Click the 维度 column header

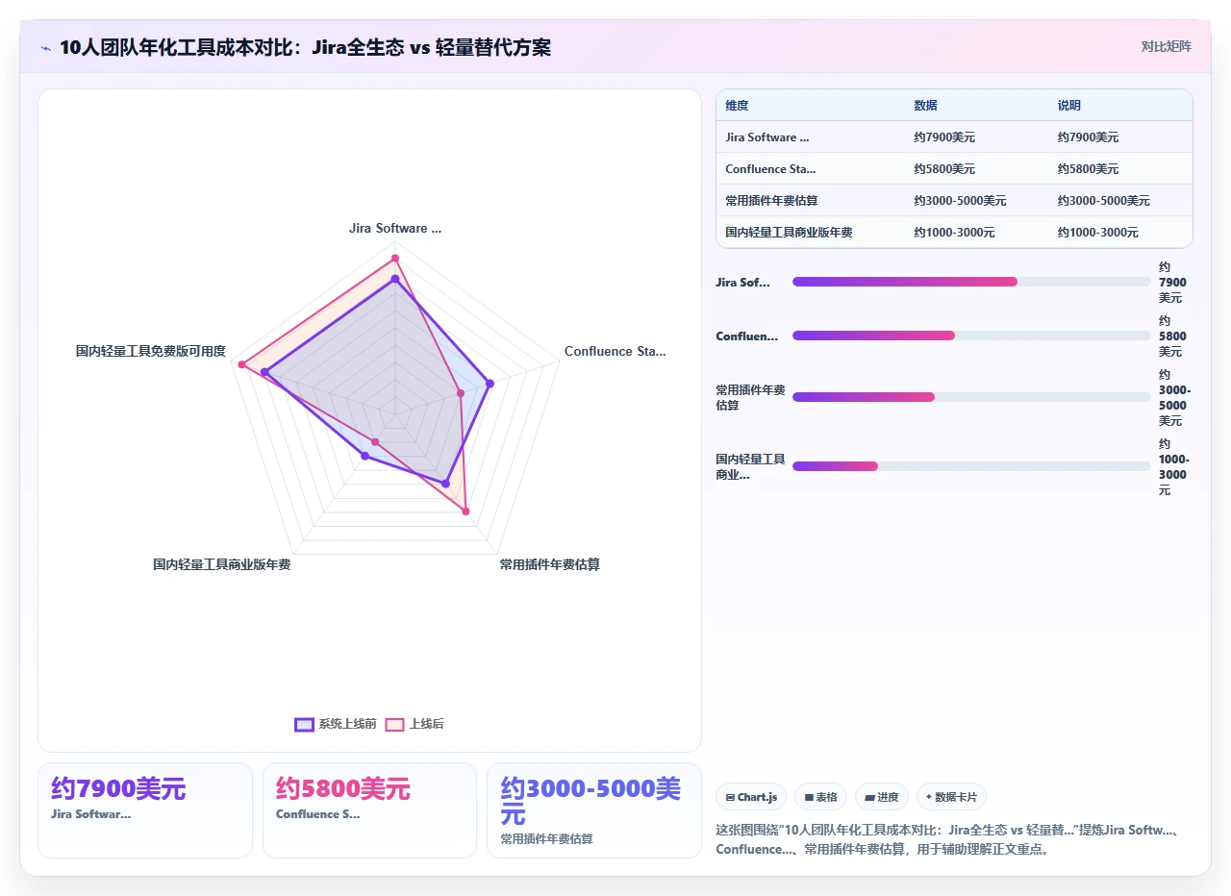(x=737, y=106)
